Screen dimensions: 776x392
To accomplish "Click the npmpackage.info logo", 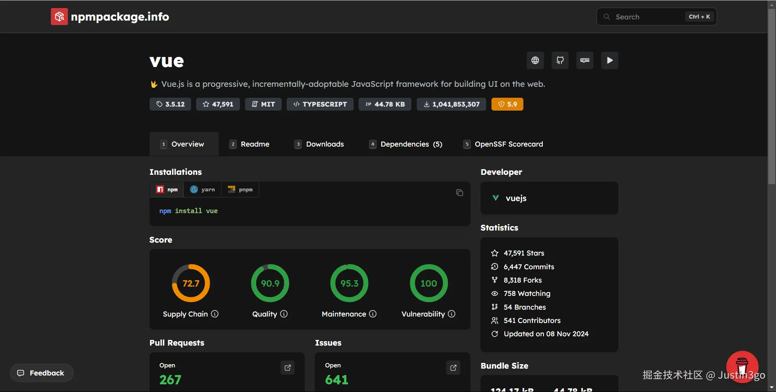I will 110,17.
